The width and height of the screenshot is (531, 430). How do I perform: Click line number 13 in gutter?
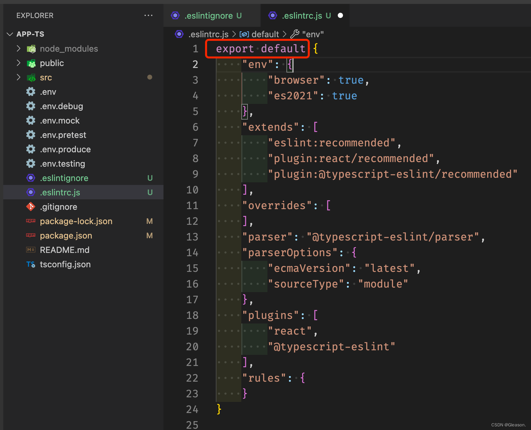click(192, 237)
